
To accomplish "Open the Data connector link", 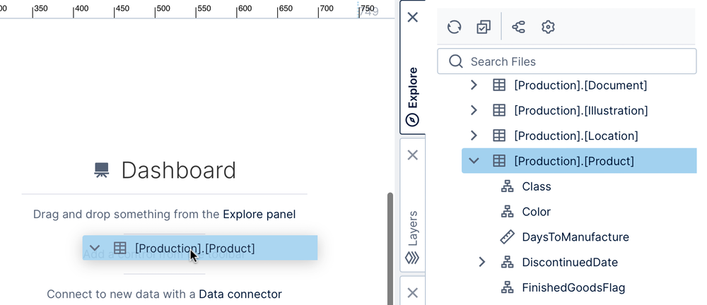I will (240, 294).
